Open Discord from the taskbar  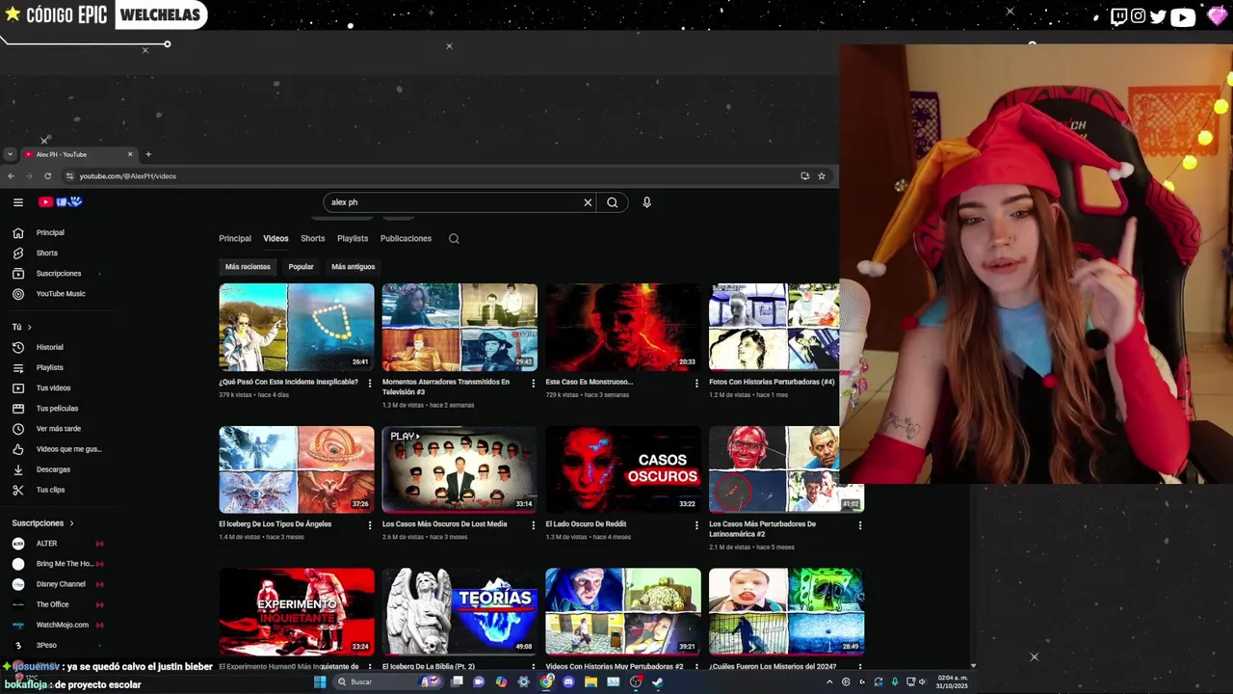pos(568,681)
